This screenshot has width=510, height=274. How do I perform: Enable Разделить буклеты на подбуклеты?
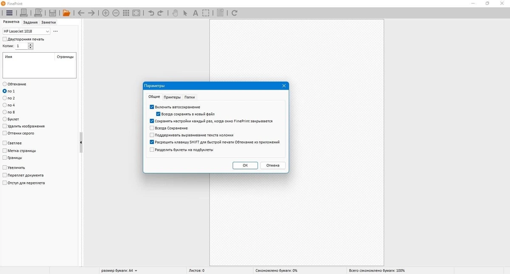click(x=152, y=150)
